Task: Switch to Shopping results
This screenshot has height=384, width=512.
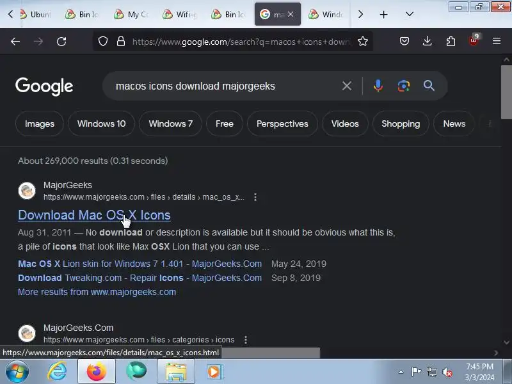Action: pos(401,124)
